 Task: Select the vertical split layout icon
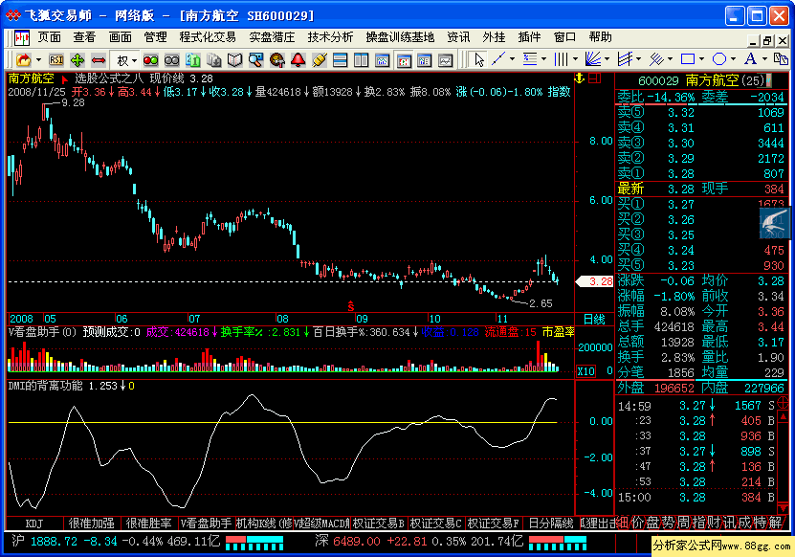pos(362,60)
